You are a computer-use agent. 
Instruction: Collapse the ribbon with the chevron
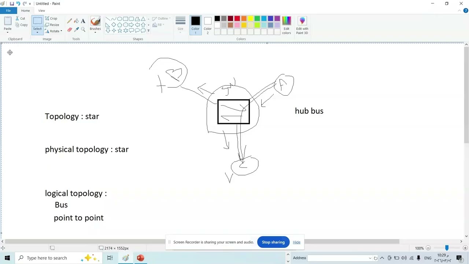[x=460, y=11]
